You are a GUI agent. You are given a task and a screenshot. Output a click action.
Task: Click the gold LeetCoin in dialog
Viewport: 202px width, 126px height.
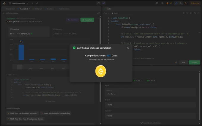(x=101, y=71)
